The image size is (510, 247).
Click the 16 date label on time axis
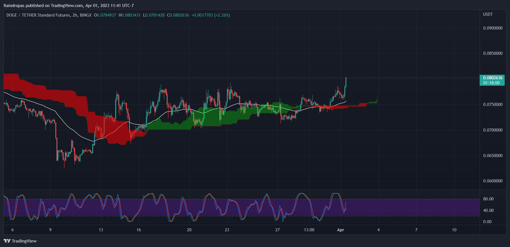[139, 230]
